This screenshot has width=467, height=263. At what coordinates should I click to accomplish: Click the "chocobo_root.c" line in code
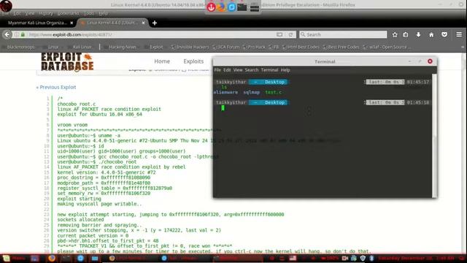(77, 104)
